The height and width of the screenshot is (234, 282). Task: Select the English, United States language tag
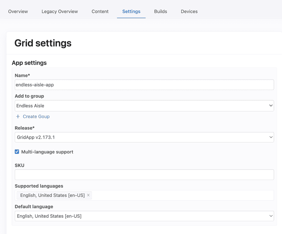pos(51,194)
